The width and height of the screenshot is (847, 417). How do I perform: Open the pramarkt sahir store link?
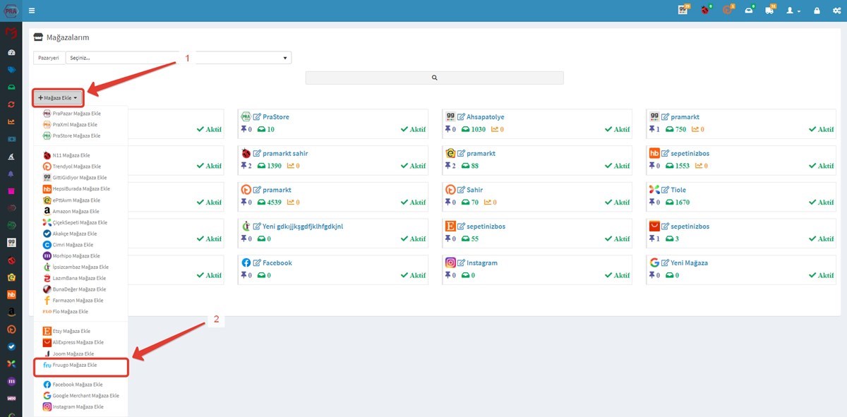click(x=285, y=154)
